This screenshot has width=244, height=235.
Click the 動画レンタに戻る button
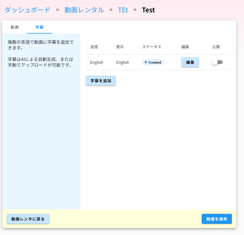coord(28,219)
